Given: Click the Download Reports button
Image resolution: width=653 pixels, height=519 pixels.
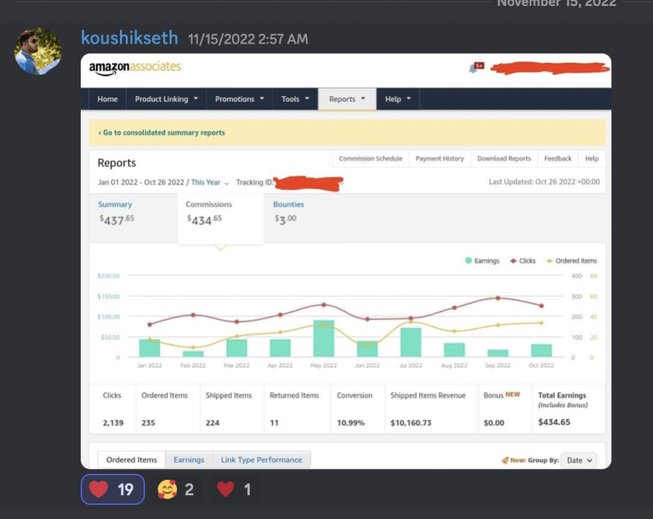Looking at the screenshot, I should (503, 158).
